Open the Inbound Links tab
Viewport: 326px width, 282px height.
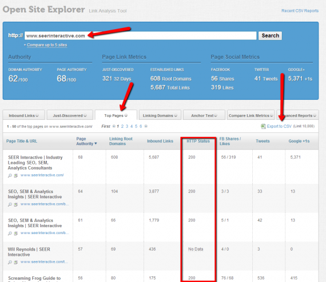(x=23, y=115)
